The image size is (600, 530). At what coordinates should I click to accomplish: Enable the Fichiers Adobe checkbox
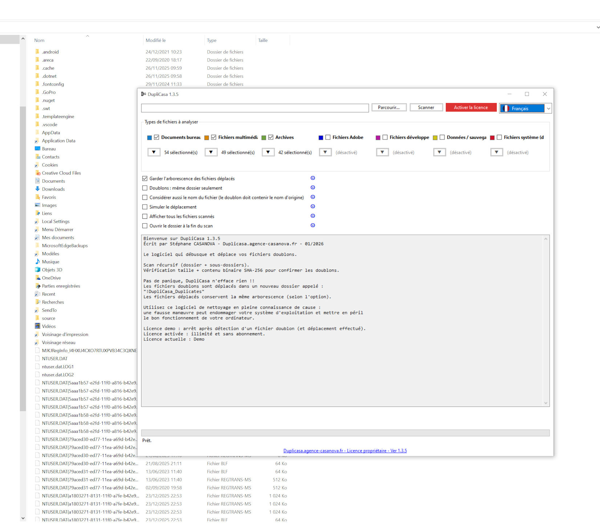pos(328,137)
